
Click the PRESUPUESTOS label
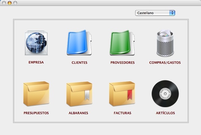(x=36, y=113)
